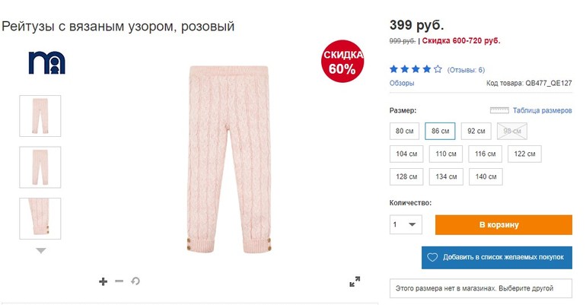Choose the 104 см size option
The height and width of the screenshot is (305, 586).
406,154
